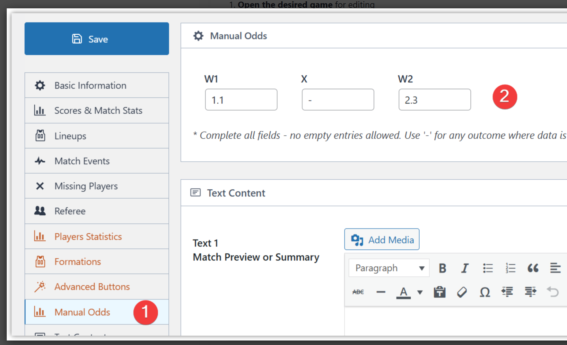Select the text color A button
Image resolution: width=567 pixels, height=345 pixels.
[404, 292]
